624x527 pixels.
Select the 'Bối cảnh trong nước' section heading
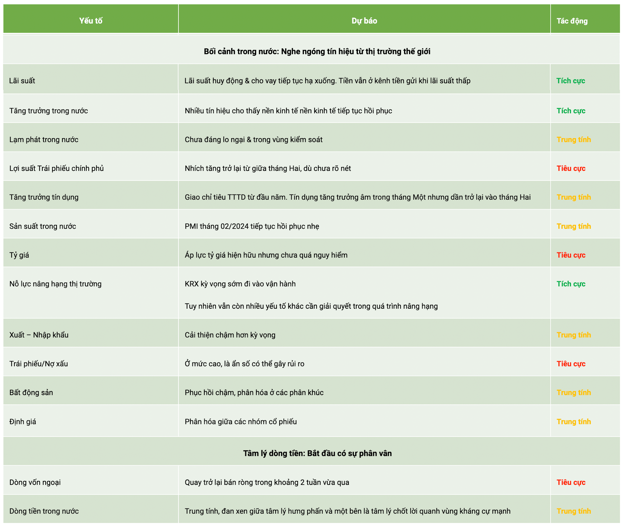click(317, 51)
